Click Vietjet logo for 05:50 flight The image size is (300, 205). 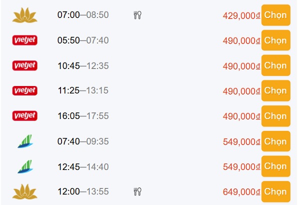pos(24,40)
